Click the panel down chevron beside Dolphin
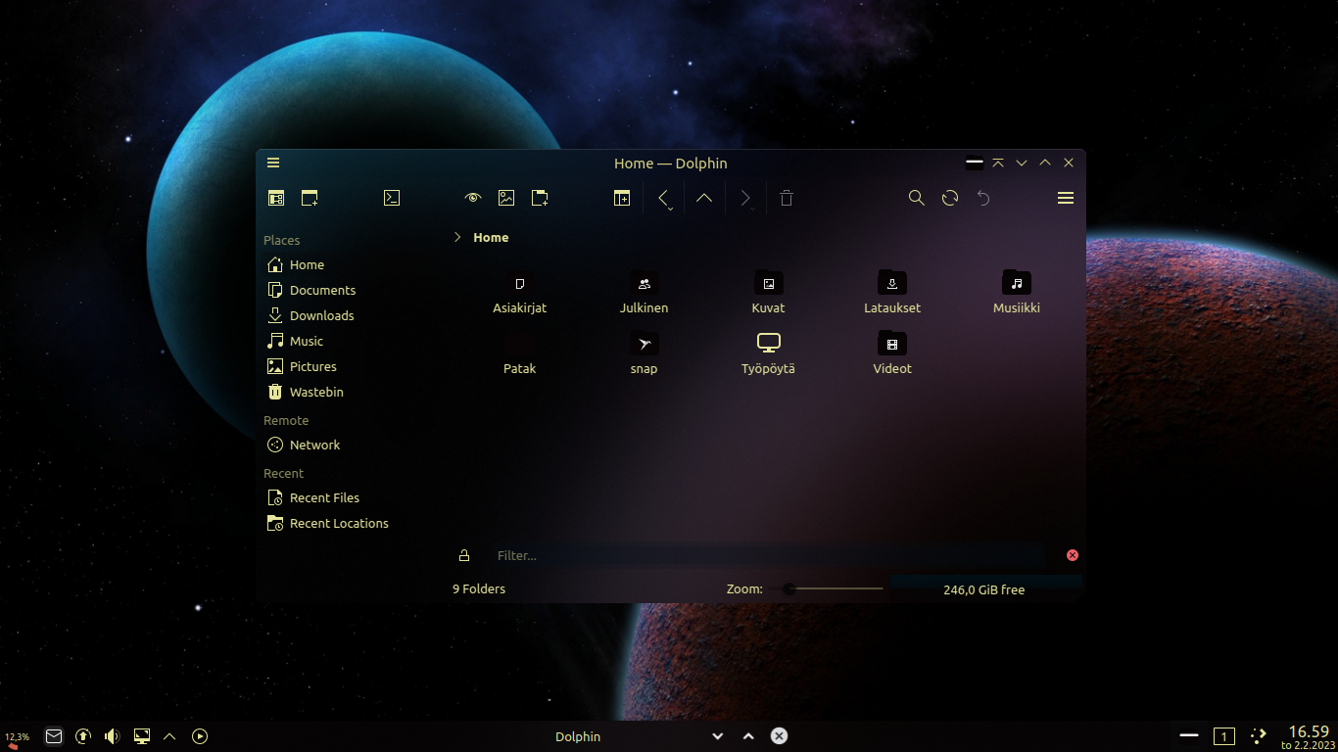The image size is (1338, 752). click(x=718, y=736)
